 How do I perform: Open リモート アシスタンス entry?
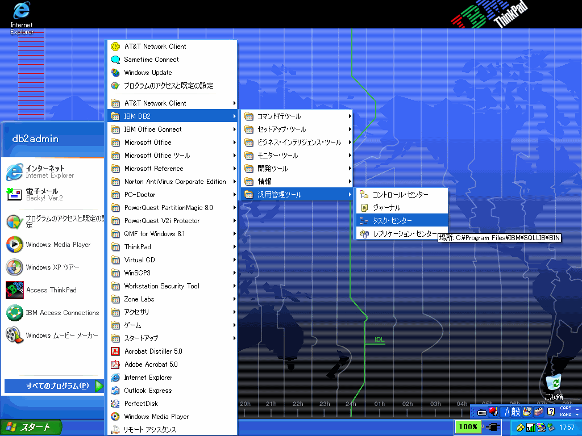pyautogui.click(x=172, y=429)
